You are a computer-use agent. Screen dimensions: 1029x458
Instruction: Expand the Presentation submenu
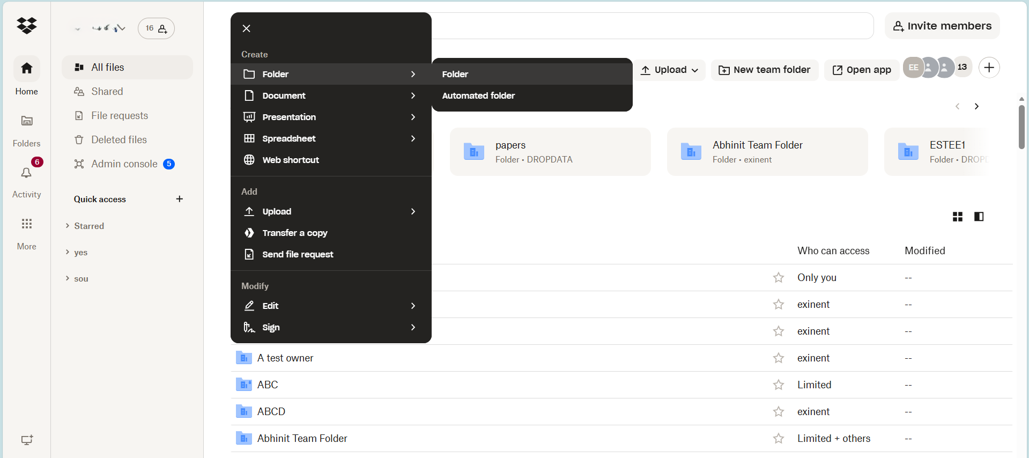pos(331,117)
